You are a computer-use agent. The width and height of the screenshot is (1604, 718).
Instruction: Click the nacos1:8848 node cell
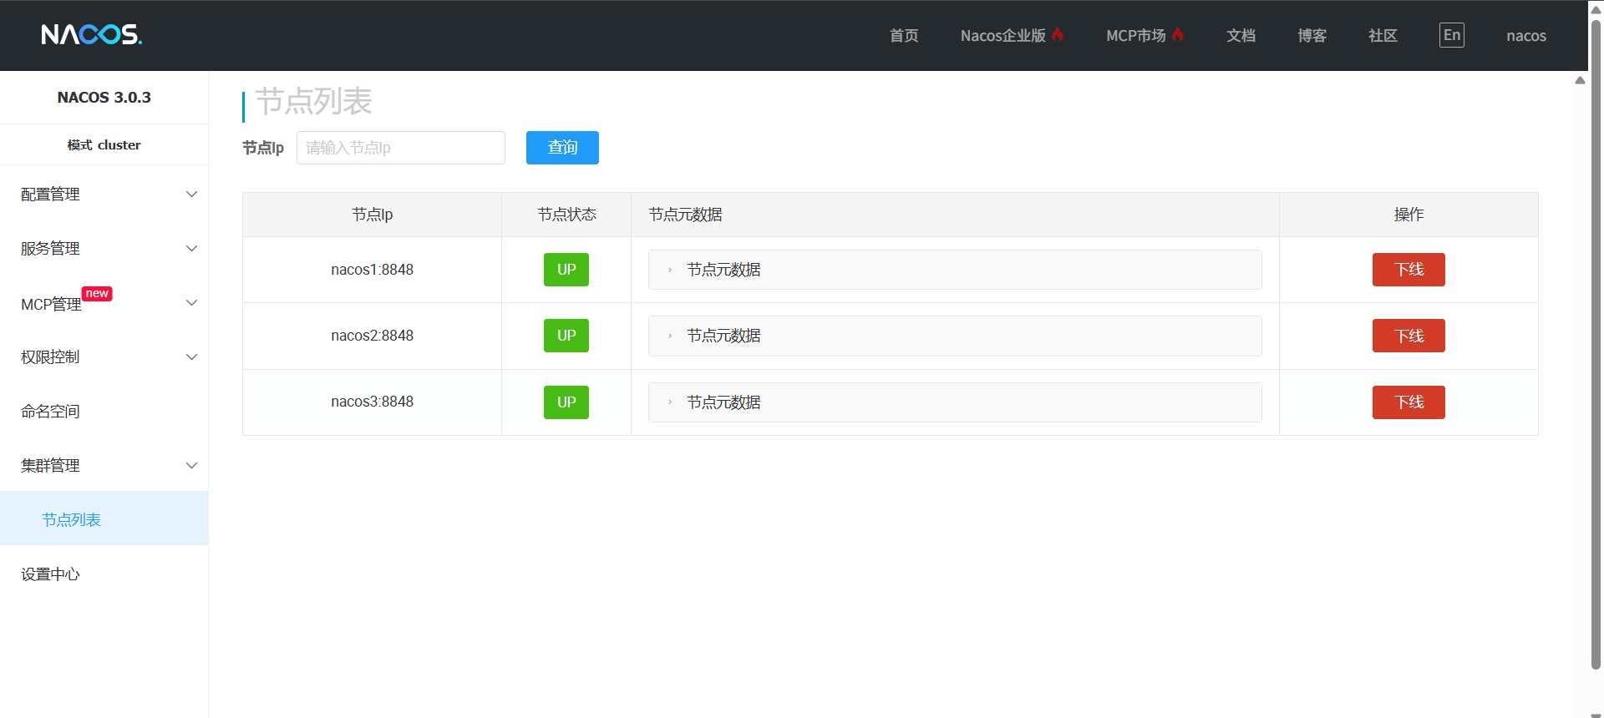(372, 270)
